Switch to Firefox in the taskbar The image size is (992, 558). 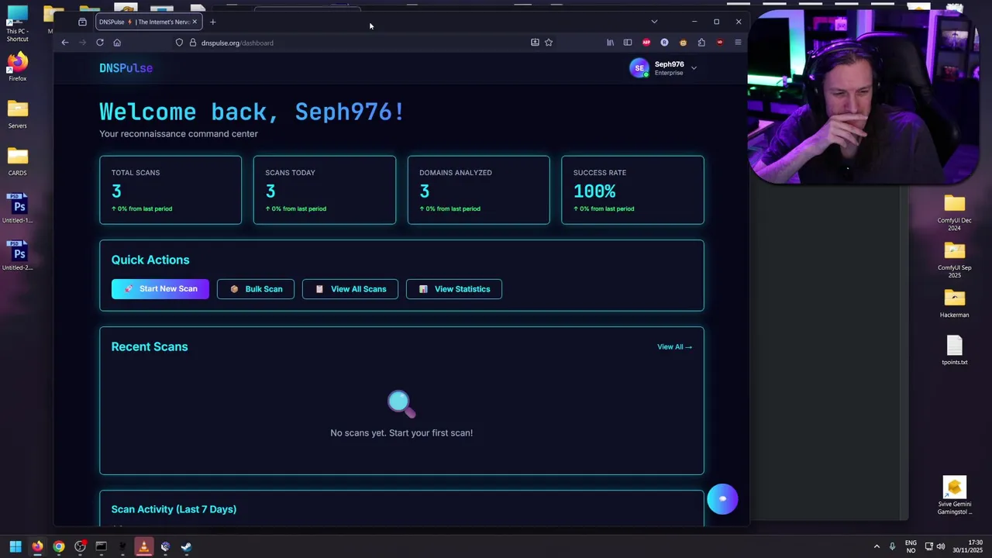coord(37,547)
